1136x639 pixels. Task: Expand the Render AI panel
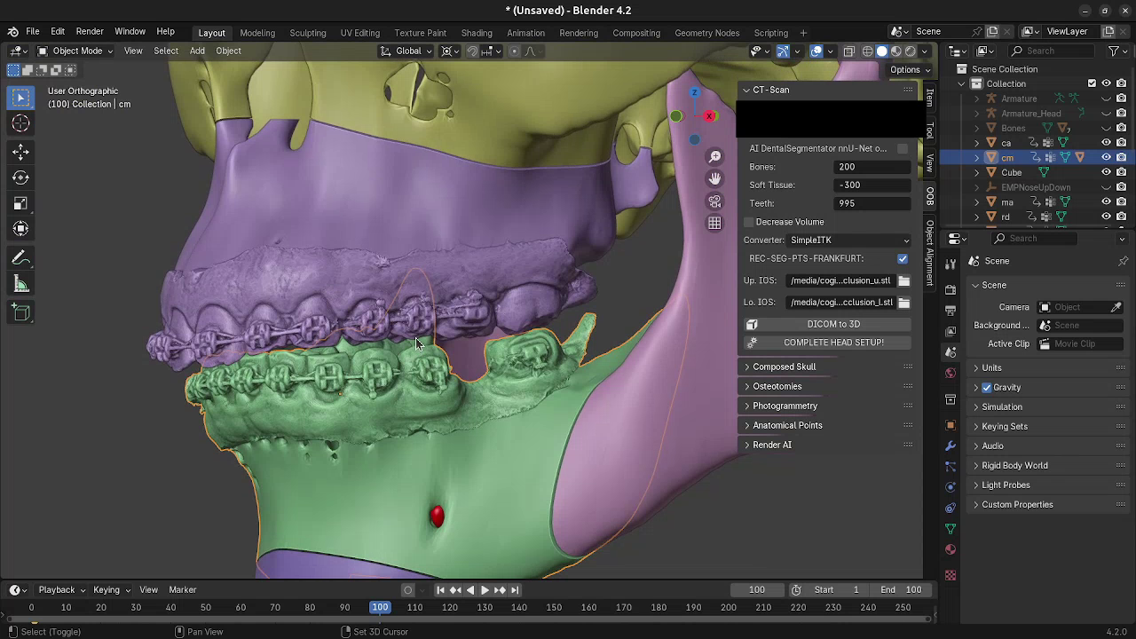772,445
